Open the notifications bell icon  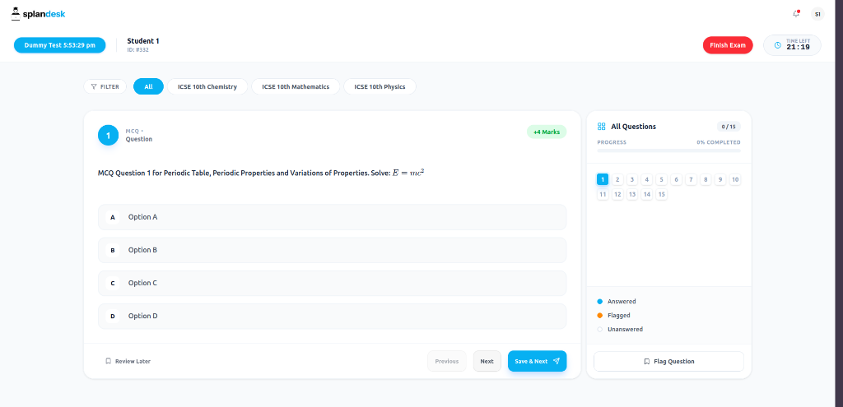click(x=796, y=14)
